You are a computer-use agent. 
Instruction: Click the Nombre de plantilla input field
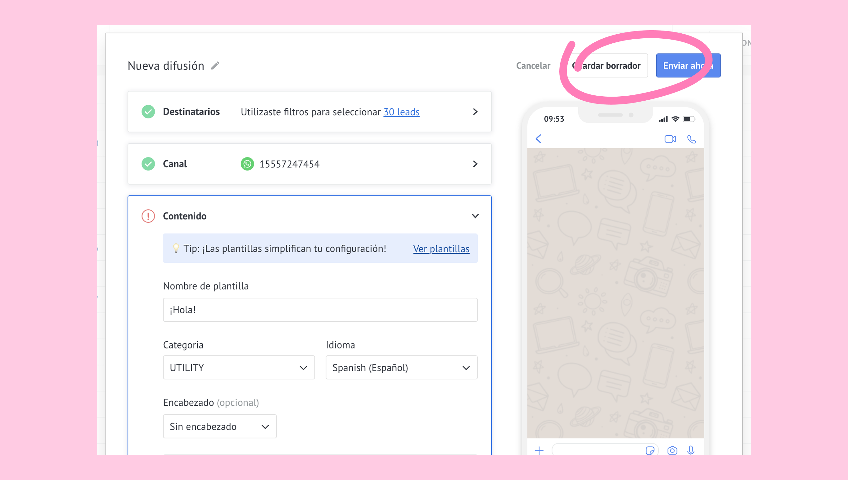pyautogui.click(x=320, y=310)
